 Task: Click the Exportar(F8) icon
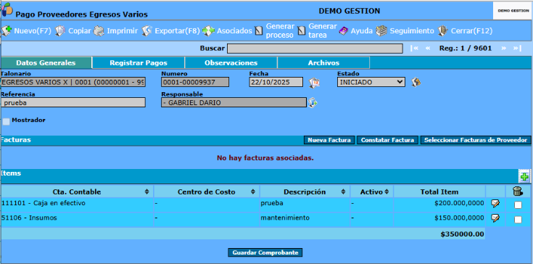click(x=146, y=31)
